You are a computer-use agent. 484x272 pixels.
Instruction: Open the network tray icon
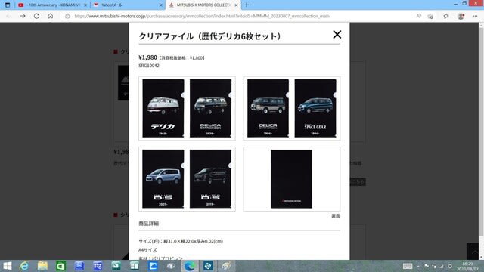click(x=442, y=266)
